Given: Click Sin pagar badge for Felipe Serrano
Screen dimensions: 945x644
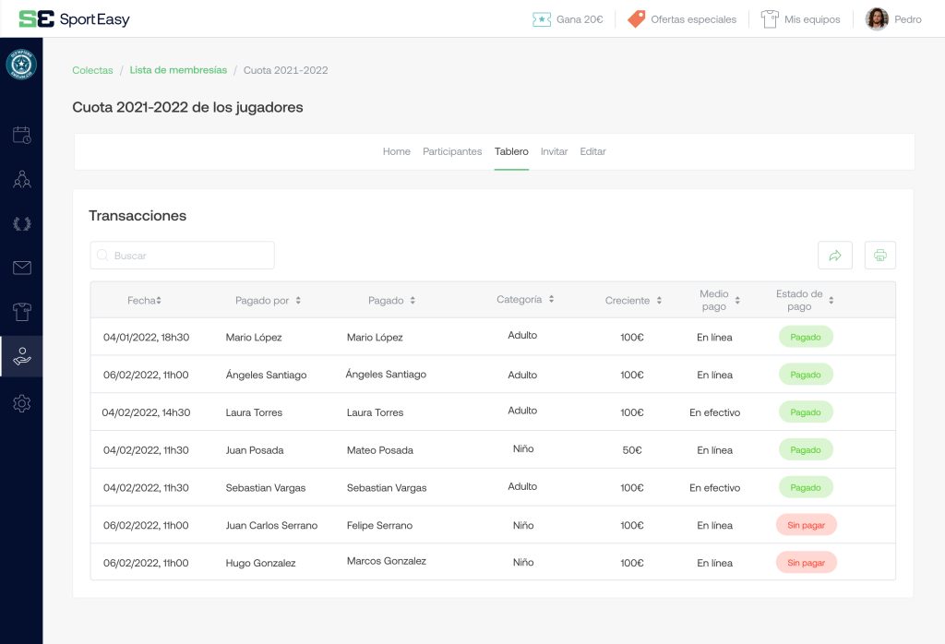Looking at the screenshot, I should pyautogui.click(x=806, y=525).
